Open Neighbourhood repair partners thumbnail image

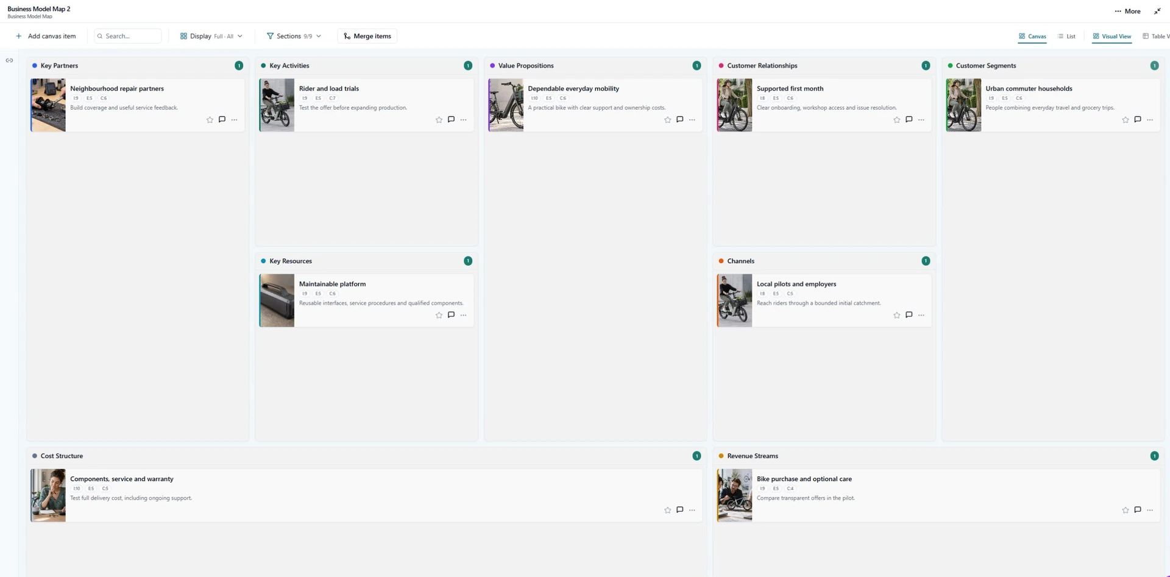tap(48, 105)
